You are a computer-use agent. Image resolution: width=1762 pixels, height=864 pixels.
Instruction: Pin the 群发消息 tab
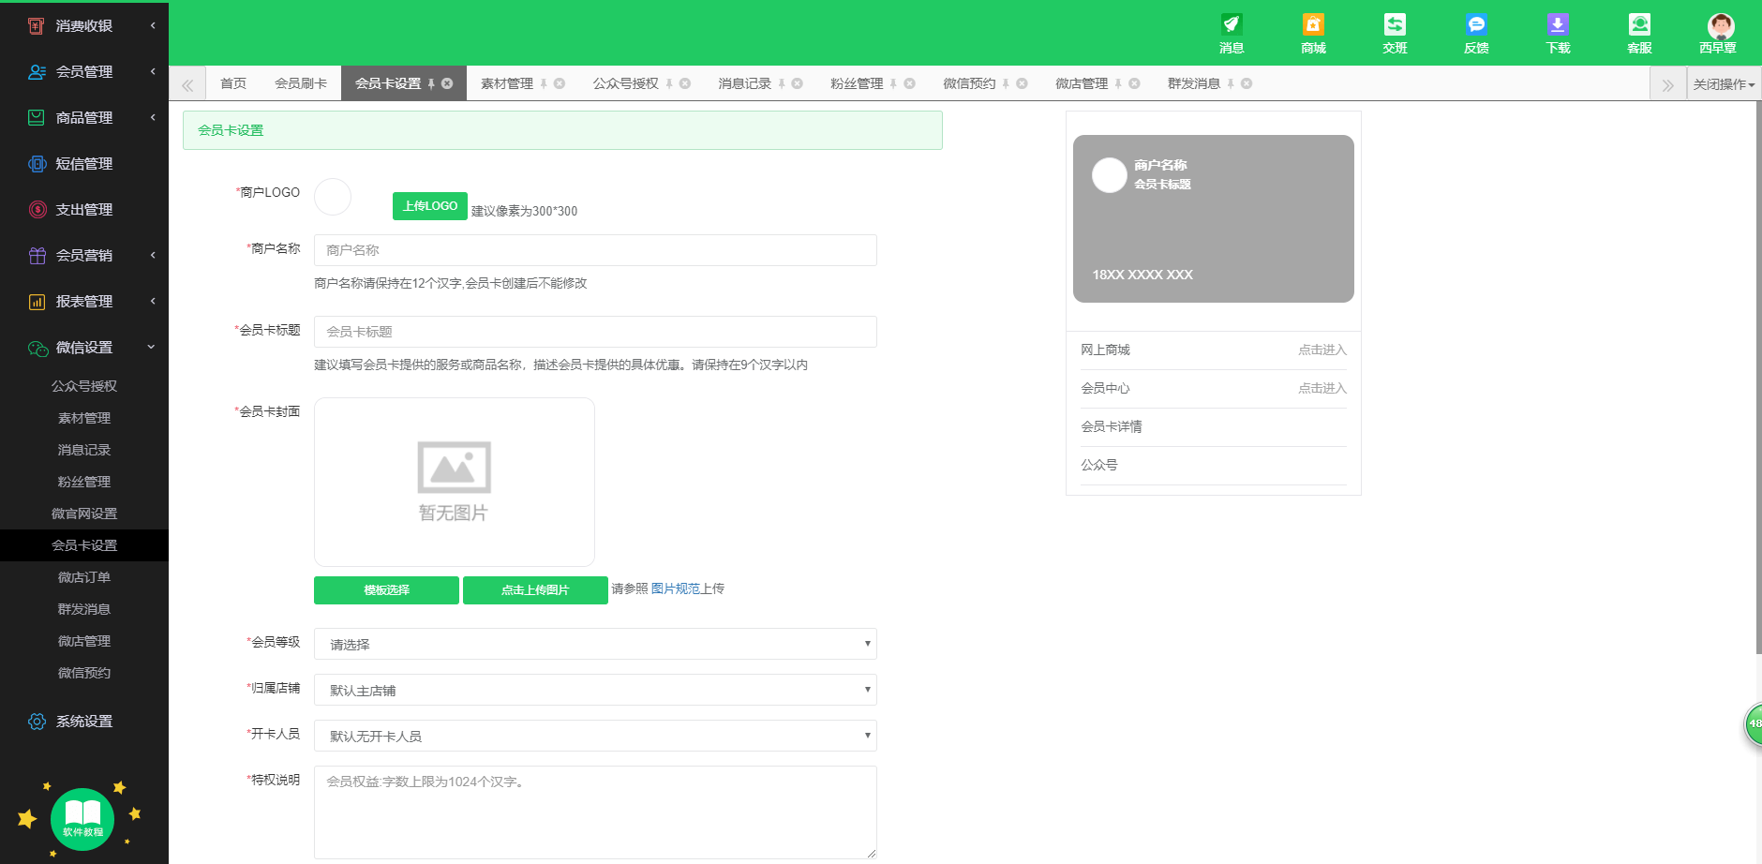pyautogui.click(x=1231, y=83)
